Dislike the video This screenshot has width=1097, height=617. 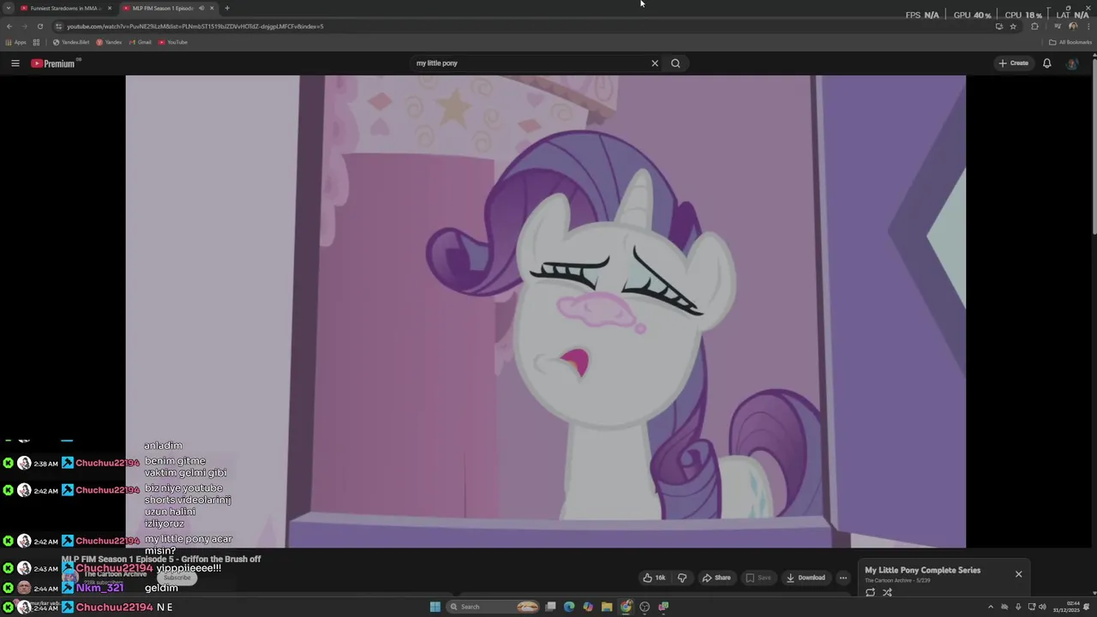pyautogui.click(x=682, y=578)
